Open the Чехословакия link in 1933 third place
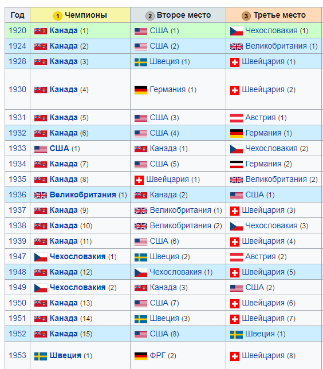The image size is (323, 369). pyautogui.click(x=271, y=149)
